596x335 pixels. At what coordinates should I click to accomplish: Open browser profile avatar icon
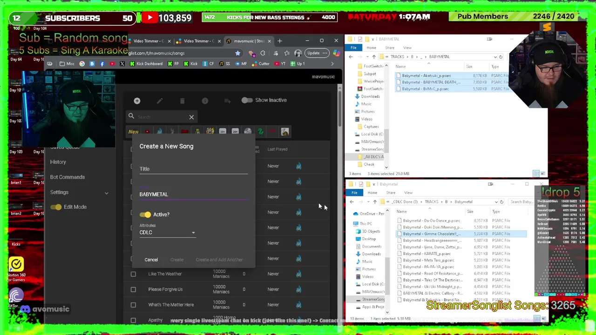(x=298, y=53)
